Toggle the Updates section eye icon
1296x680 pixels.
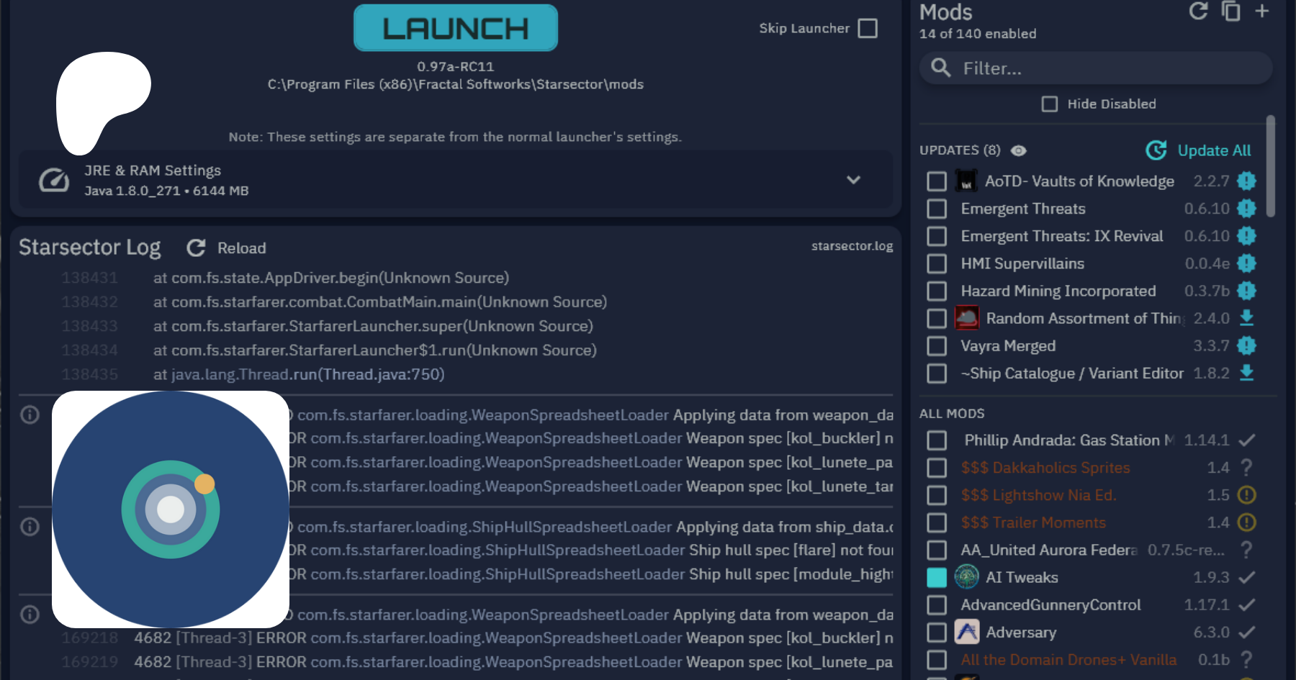1018,150
